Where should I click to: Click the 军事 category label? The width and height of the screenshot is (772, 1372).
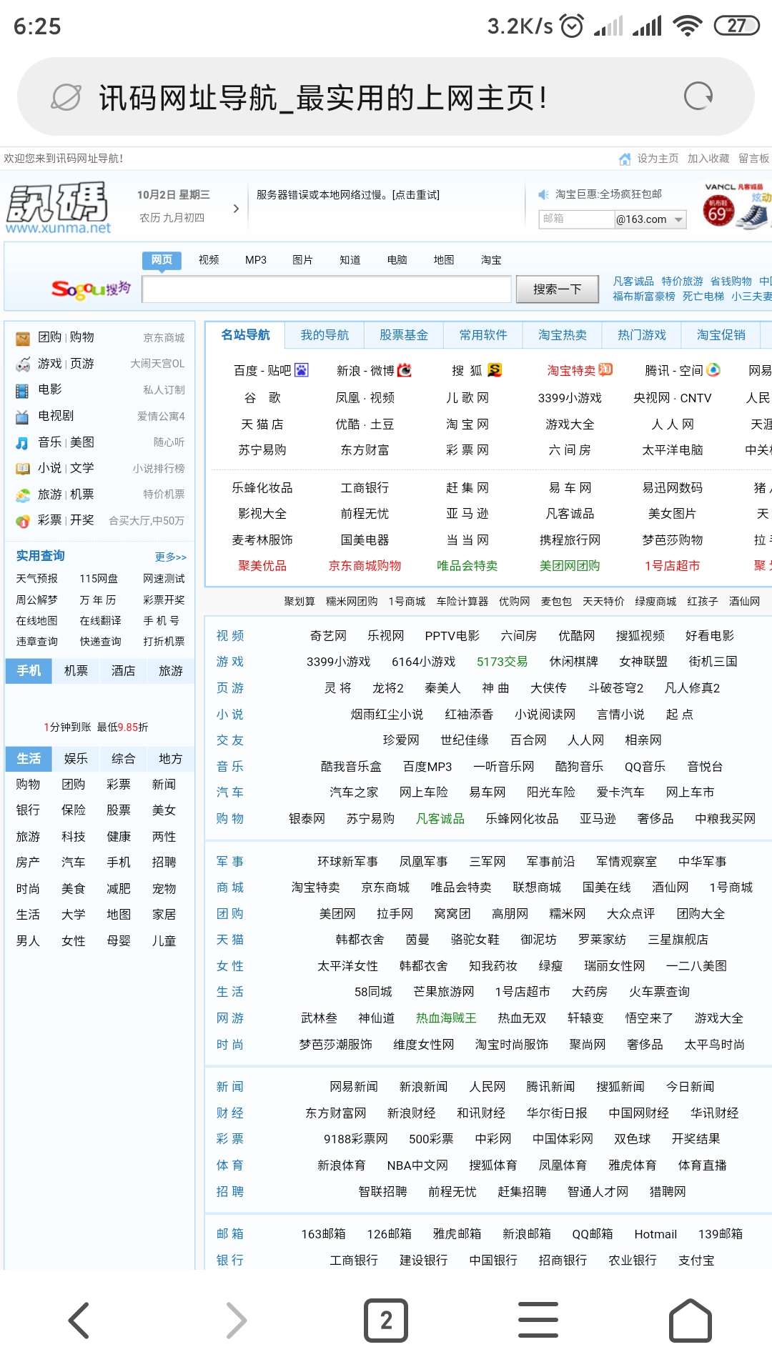coord(230,862)
